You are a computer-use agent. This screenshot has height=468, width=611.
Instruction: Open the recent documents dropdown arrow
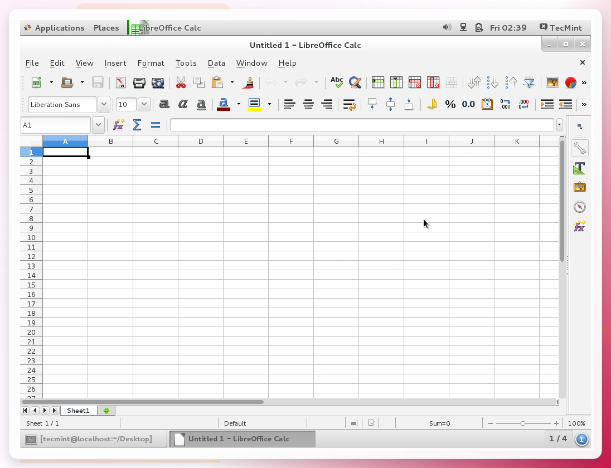(x=82, y=82)
